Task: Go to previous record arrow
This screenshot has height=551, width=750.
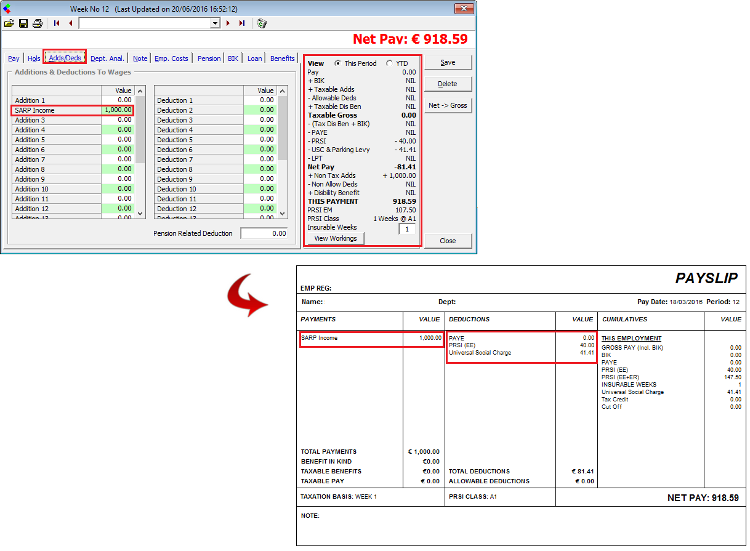Action: pos(70,23)
